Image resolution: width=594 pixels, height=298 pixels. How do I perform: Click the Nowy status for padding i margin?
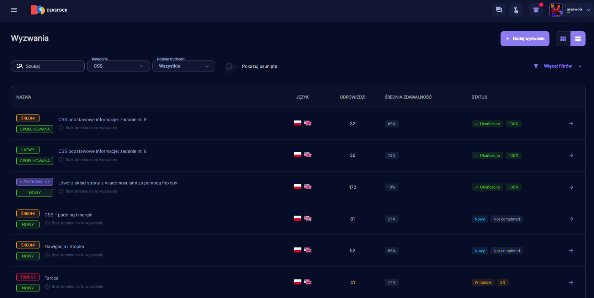(480, 219)
